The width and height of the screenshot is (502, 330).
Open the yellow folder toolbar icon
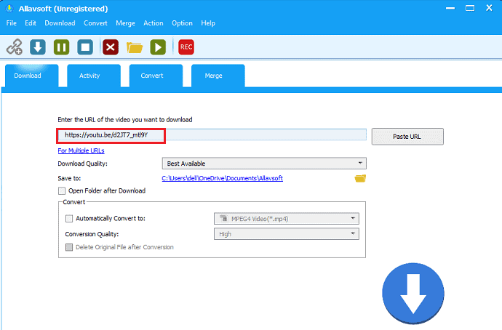pos(135,48)
